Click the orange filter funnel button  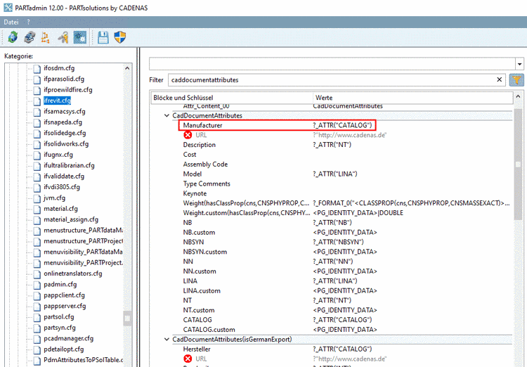click(516, 79)
